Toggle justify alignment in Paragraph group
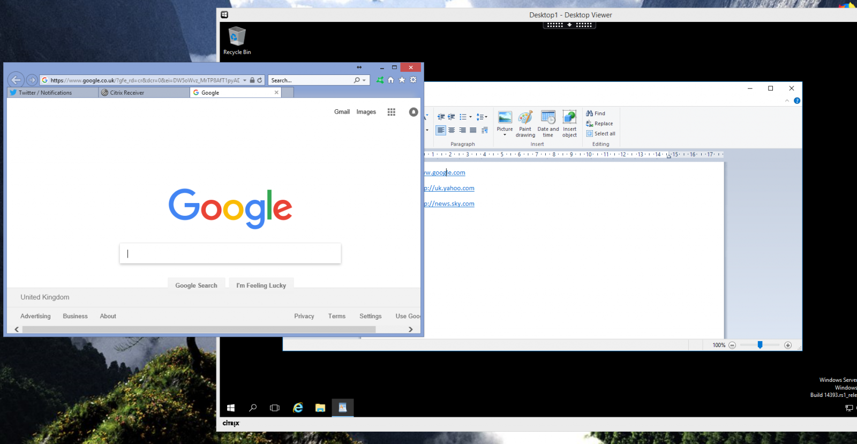857x444 pixels. (x=473, y=130)
